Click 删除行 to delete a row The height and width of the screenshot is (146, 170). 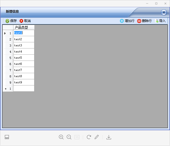click(x=144, y=21)
